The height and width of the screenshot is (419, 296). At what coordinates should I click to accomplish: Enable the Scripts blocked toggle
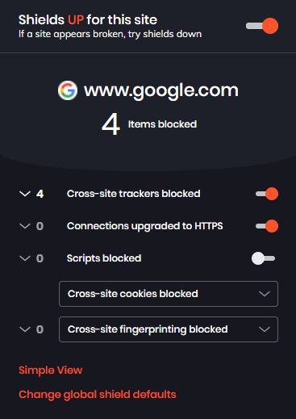[x=263, y=258]
